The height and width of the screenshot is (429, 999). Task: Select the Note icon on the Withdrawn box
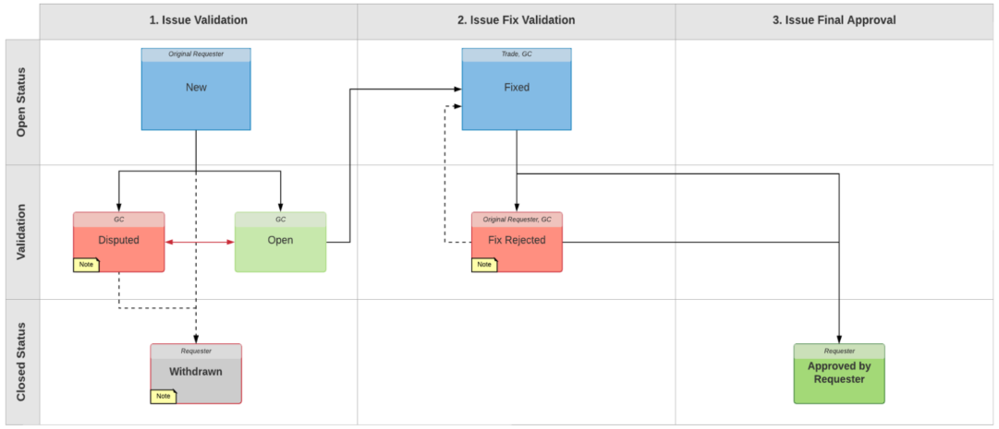pos(164,396)
